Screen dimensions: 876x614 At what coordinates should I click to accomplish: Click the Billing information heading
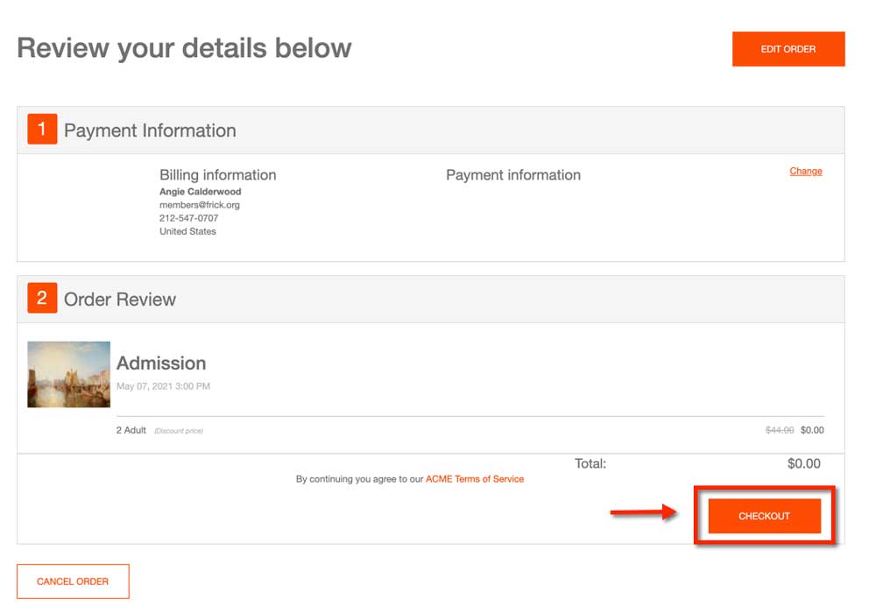(x=218, y=175)
